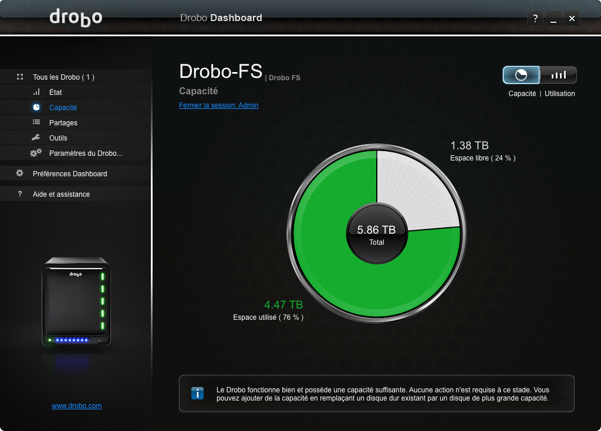Image resolution: width=601 pixels, height=431 pixels.
Task: Switch to pie chart Capacité view
Action: [x=521, y=75]
